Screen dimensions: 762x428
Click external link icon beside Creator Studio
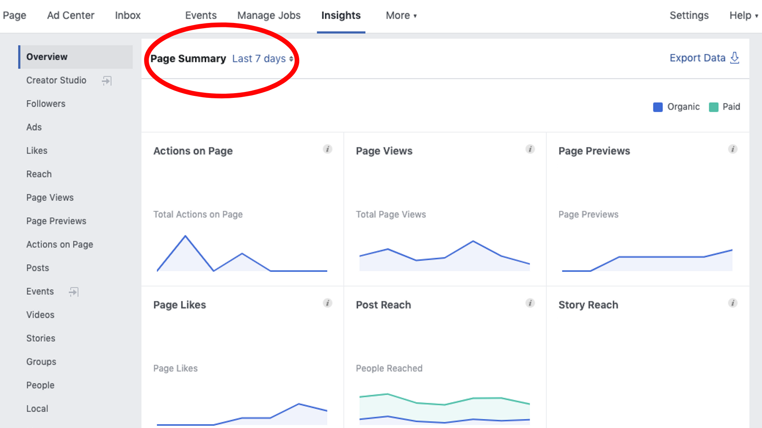[x=106, y=81]
